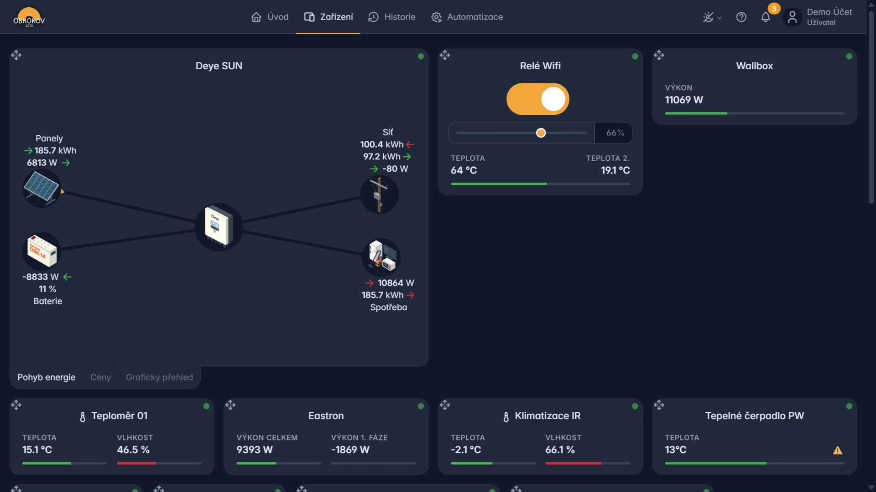Click the Eastron 9393 W total power value
Screen dimensions: 876x492
click(255, 450)
